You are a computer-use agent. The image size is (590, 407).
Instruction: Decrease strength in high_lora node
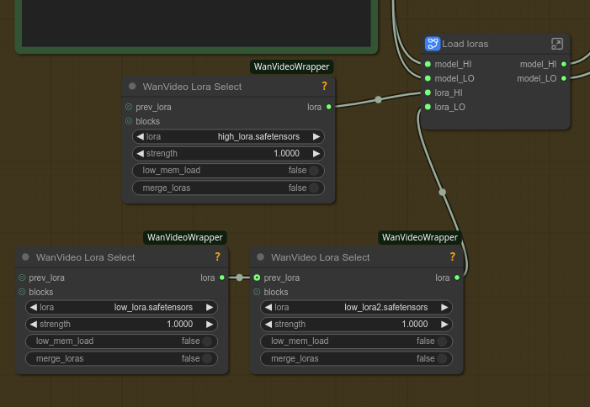coord(140,153)
